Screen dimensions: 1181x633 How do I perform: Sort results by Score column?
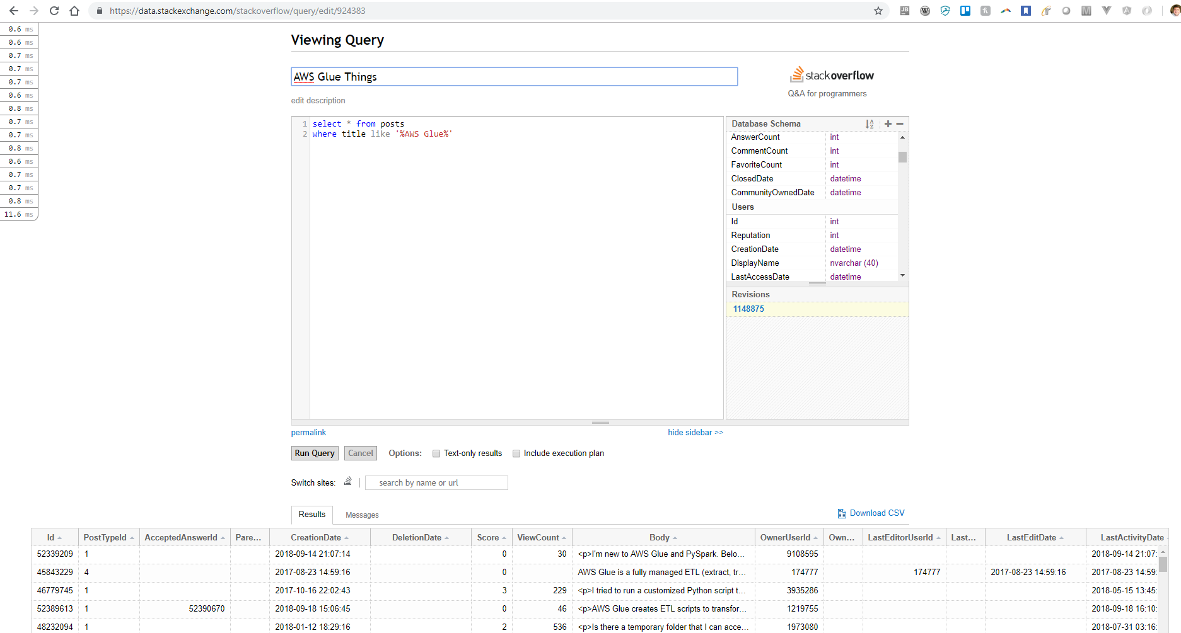coord(492,537)
